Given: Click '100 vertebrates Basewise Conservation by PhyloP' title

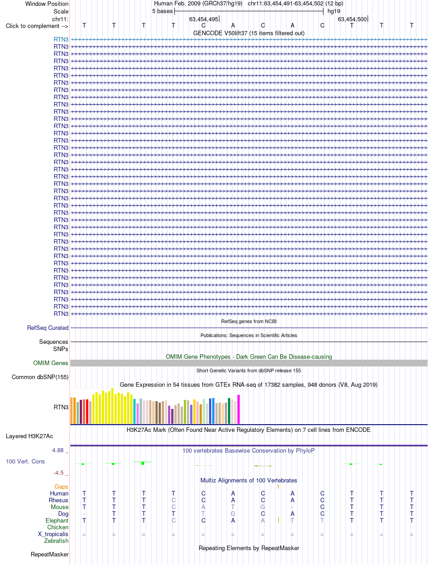Looking at the screenshot, I should click(x=249, y=450).
